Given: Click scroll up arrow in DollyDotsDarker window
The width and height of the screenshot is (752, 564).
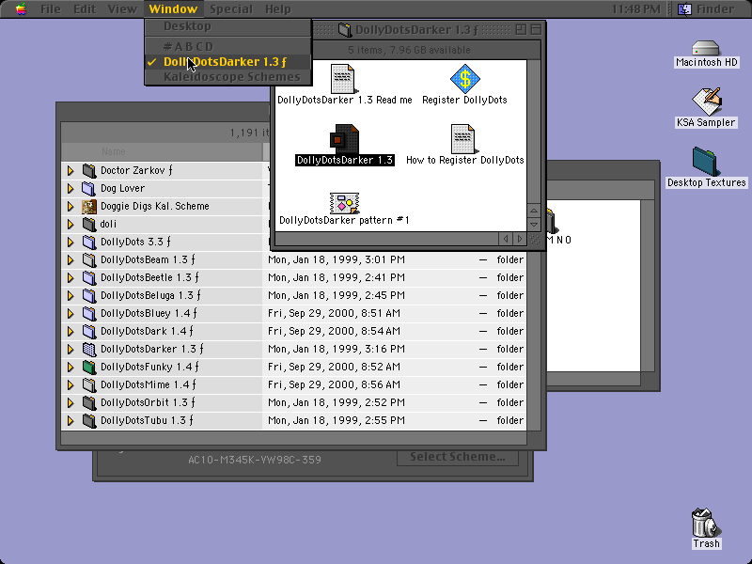Looking at the screenshot, I should pyautogui.click(x=534, y=211).
